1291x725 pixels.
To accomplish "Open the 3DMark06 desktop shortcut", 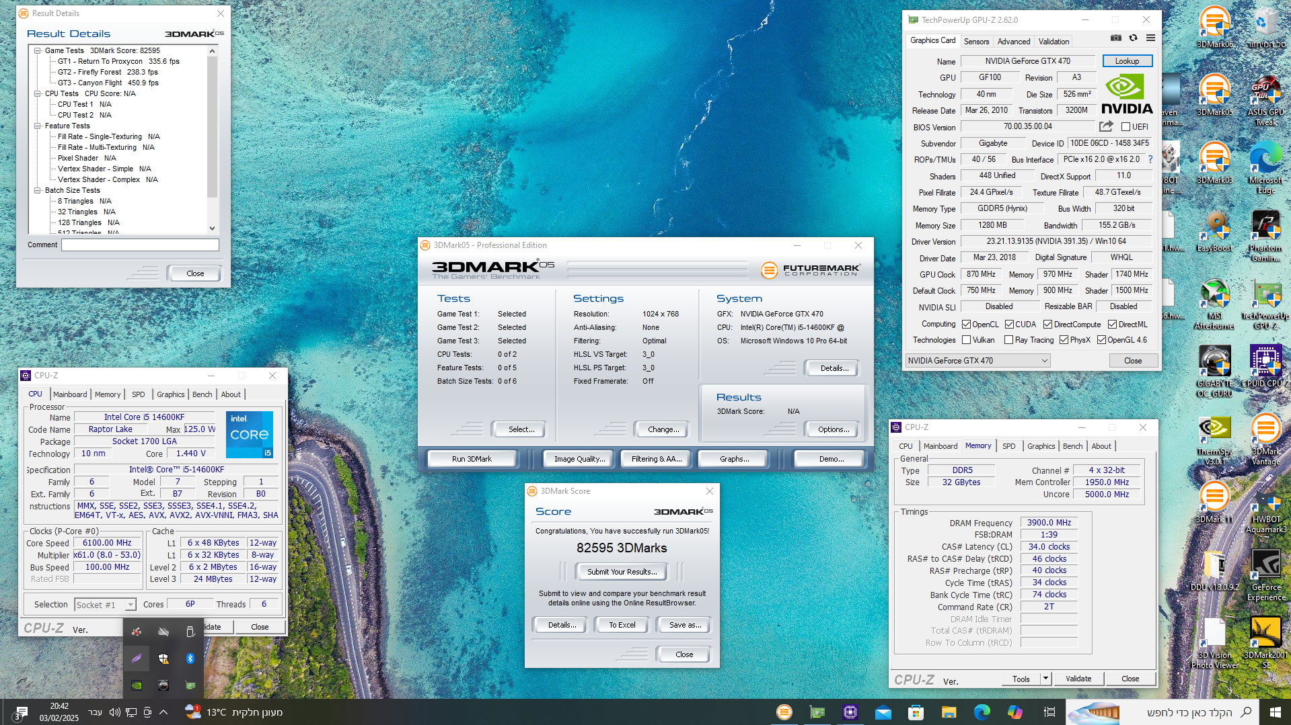I will pyautogui.click(x=1215, y=27).
